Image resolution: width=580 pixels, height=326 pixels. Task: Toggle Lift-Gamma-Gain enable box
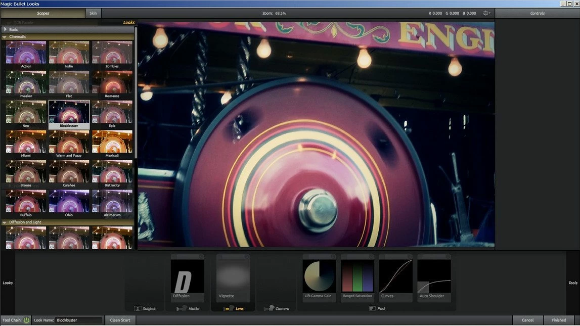coord(305,257)
